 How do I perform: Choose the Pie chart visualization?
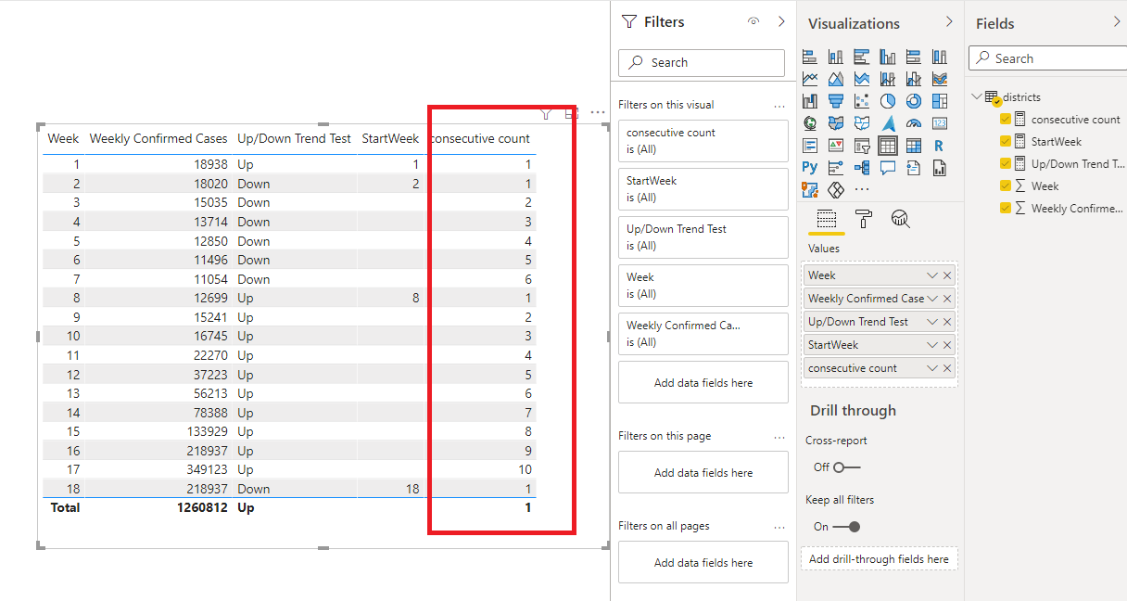(x=888, y=101)
